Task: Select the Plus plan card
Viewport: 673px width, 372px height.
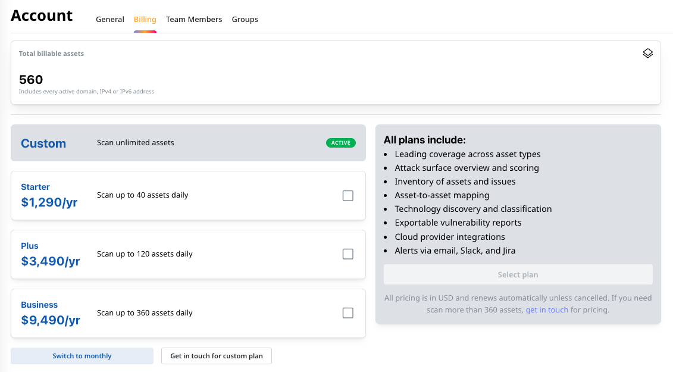Action: [x=188, y=254]
